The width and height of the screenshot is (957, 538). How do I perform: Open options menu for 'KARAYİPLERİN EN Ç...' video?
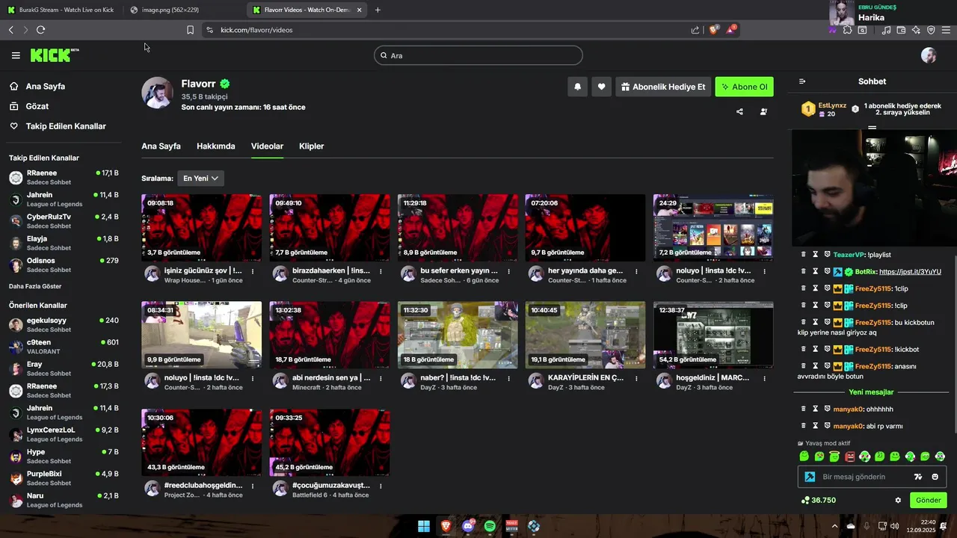tap(637, 379)
